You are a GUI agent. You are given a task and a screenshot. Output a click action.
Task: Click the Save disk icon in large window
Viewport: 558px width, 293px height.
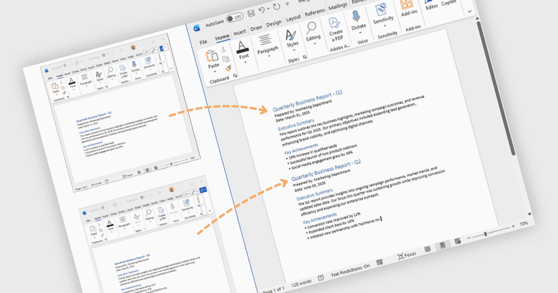coord(252,13)
